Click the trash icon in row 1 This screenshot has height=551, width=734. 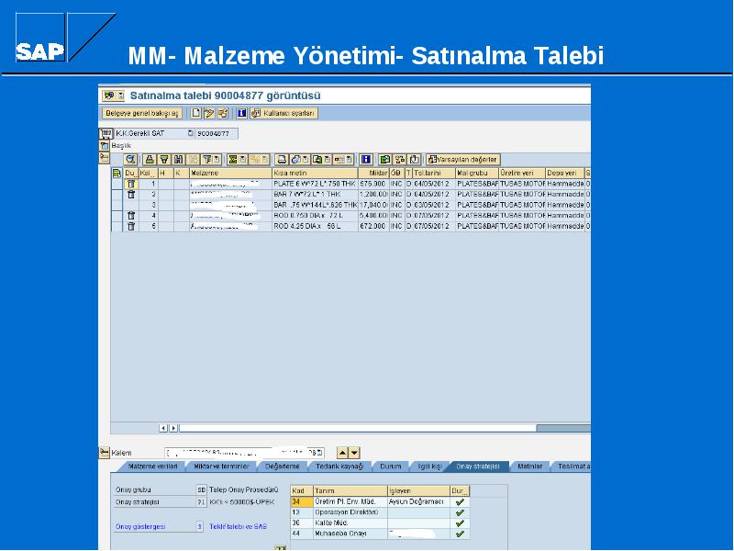(x=131, y=184)
